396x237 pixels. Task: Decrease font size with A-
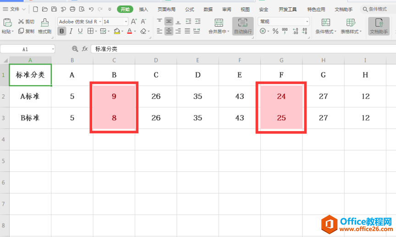point(143,22)
